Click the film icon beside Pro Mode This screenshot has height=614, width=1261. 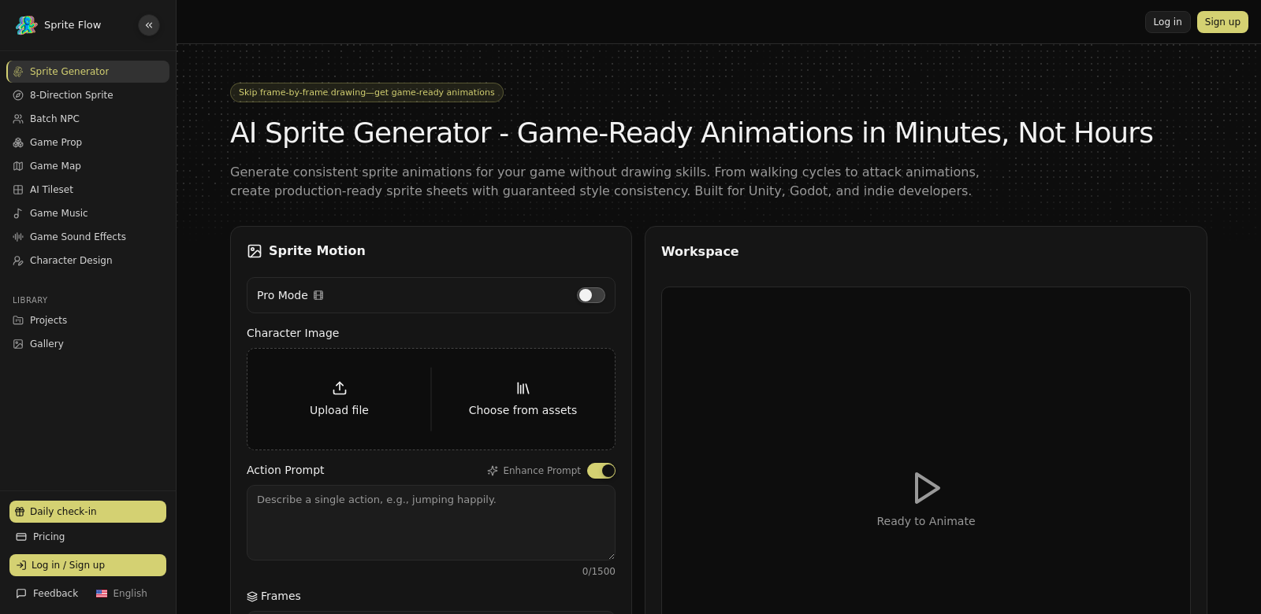click(x=318, y=295)
